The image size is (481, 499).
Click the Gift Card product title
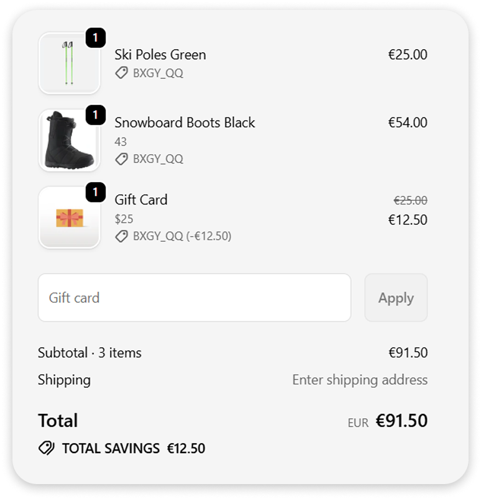point(140,199)
